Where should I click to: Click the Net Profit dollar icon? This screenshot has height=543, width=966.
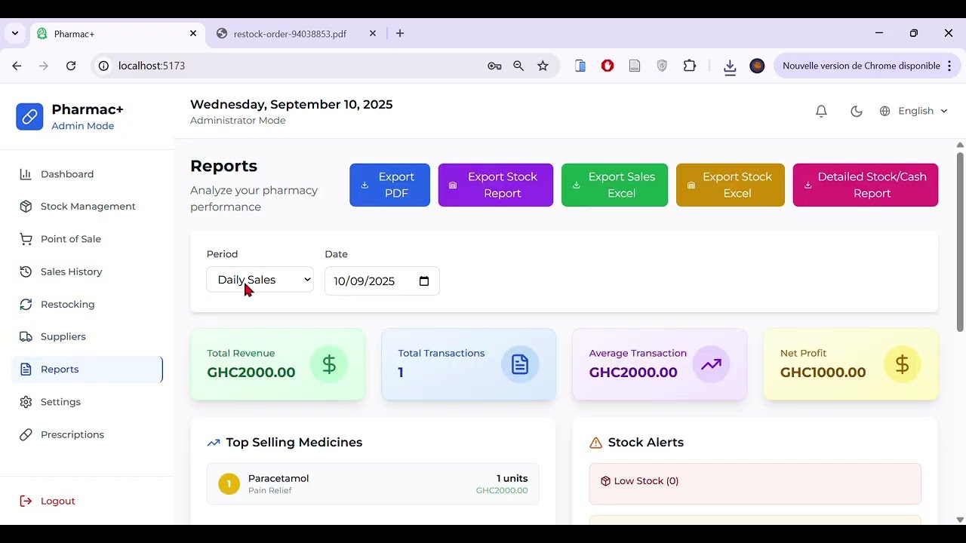point(902,364)
